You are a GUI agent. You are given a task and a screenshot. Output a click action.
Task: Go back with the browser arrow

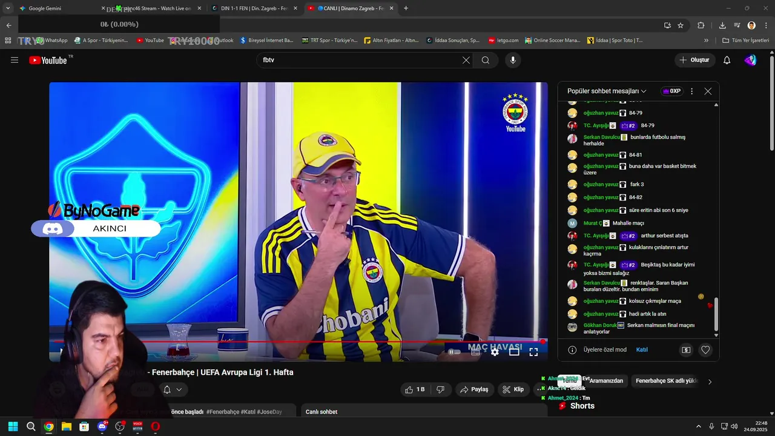[x=8, y=25]
